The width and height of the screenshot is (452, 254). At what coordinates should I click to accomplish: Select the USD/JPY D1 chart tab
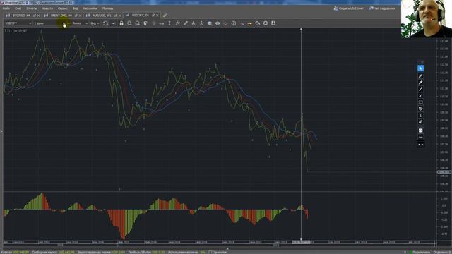[140, 16]
